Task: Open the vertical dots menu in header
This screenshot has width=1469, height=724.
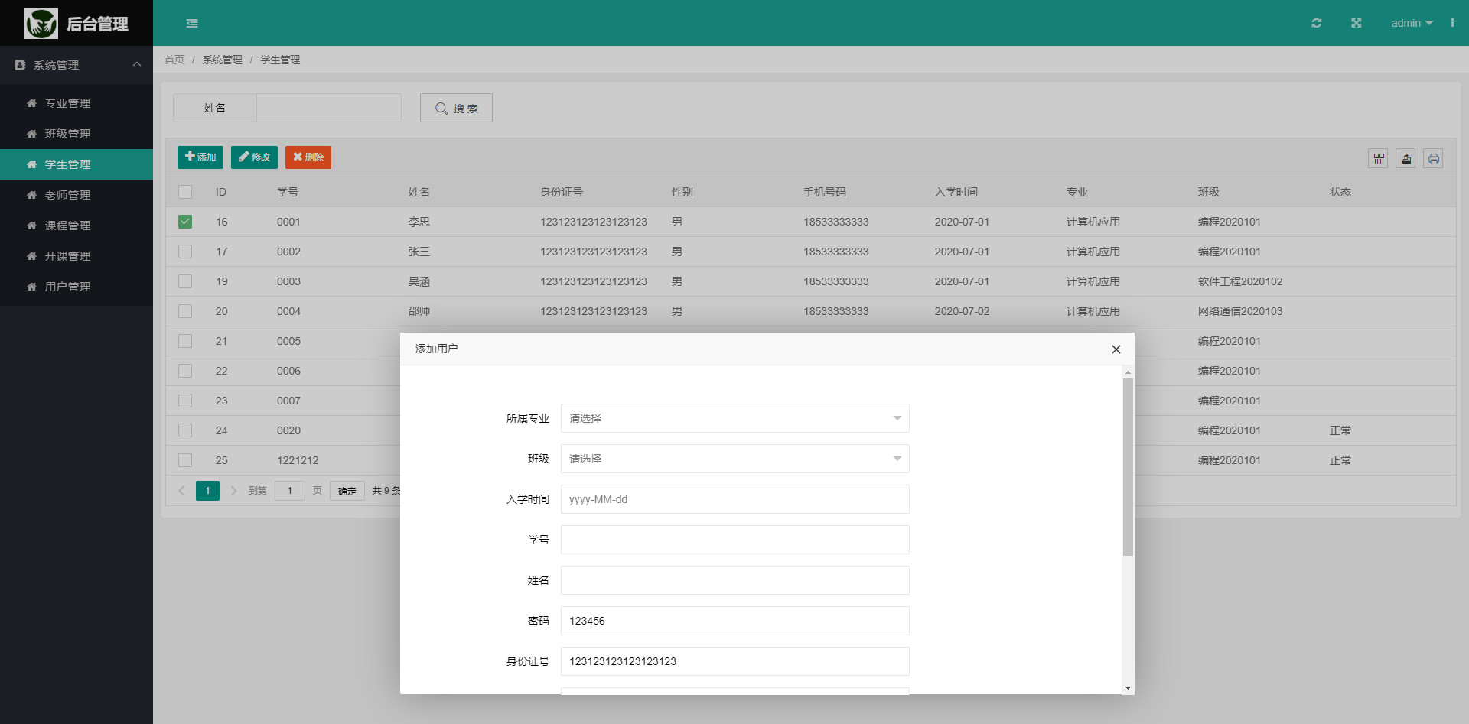Action: click(x=1454, y=23)
